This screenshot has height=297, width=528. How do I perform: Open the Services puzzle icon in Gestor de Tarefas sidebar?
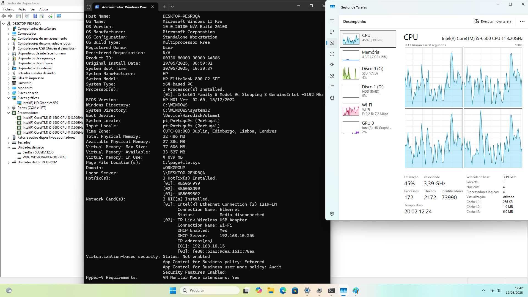point(332,98)
